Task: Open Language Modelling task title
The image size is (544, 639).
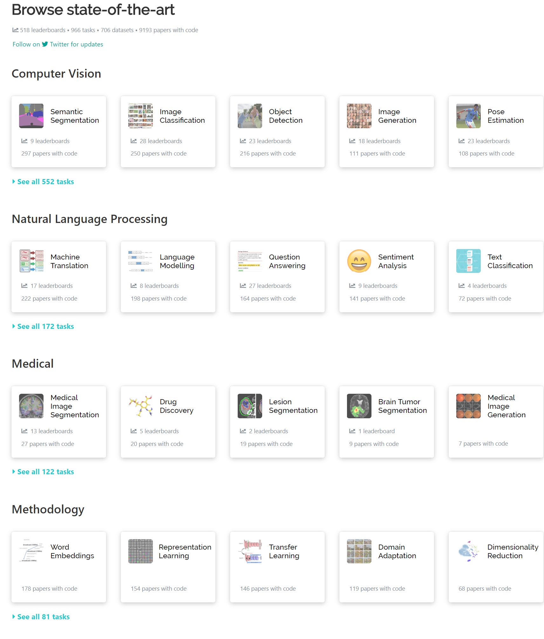Action: (x=177, y=261)
